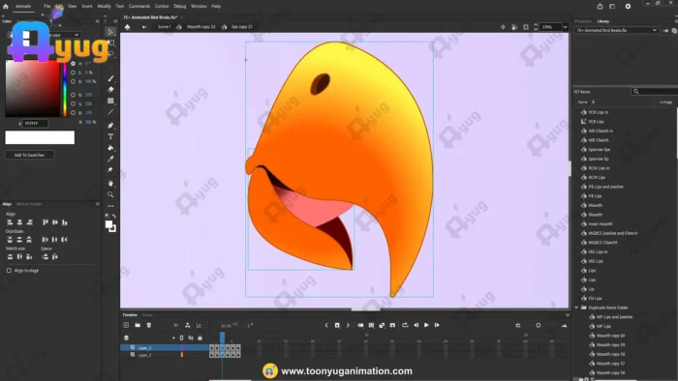Select the Brush tool
This screenshot has width=678, height=381.
tap(110, 78)
